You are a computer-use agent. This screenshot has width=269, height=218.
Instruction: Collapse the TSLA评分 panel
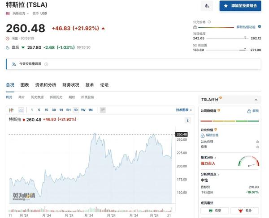(x=256, y=100)
